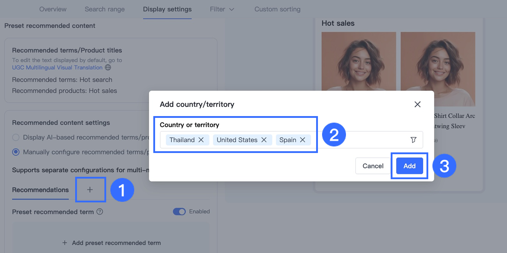Open the Overview tab
The image size is (507, 253).
(x=53, y=9)
